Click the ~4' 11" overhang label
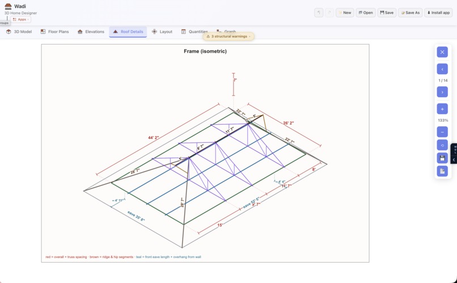 click(x=119, y=200)
